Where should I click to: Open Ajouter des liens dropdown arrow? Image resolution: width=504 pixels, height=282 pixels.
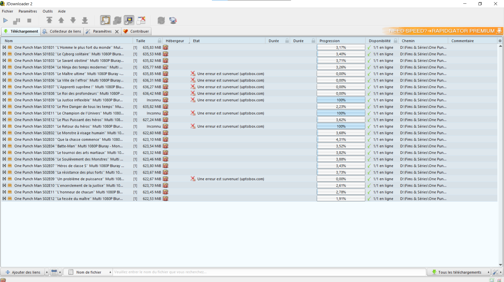click(x=47, y=272)
